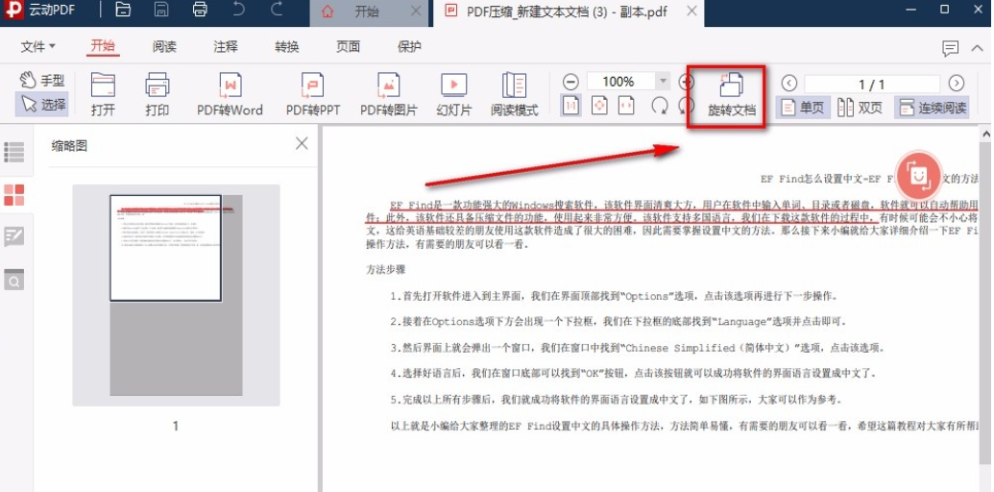994x492 pixels.
Task: Click the 1 / 1 page number field
Action: [872, 84]
